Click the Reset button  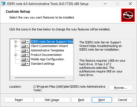click(x=19, y=100)
